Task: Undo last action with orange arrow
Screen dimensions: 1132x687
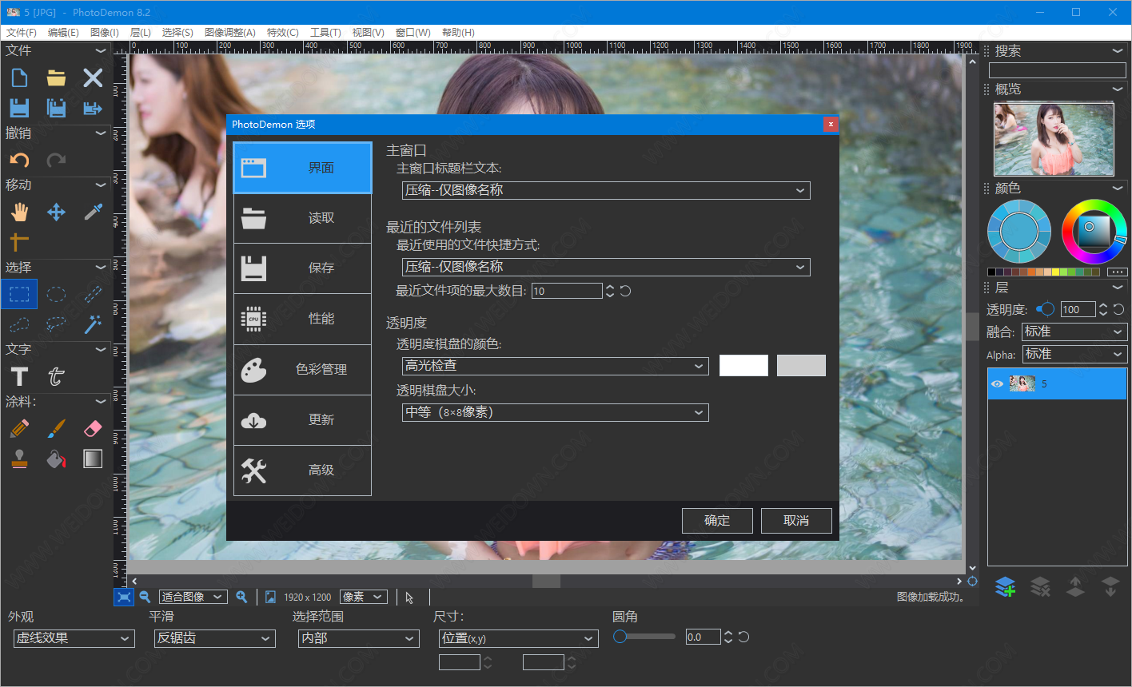Action: click(x=19, y=160)
